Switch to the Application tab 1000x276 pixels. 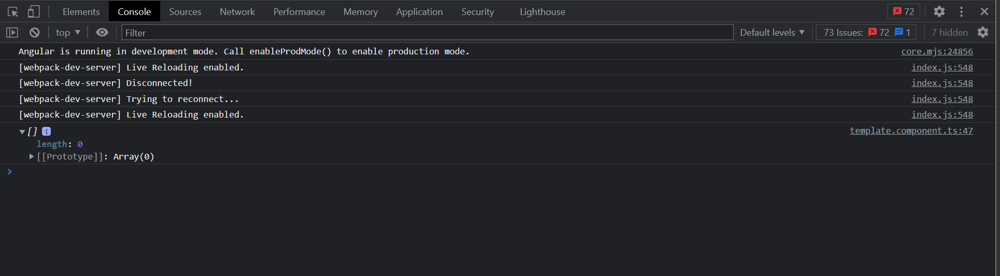tap(419, 11)
